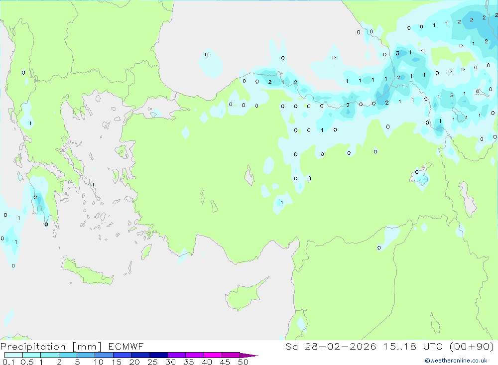This screenshot has width=498, height=365.
Task: Click the '2' value over the western Peloponnese
Action: 35,198
